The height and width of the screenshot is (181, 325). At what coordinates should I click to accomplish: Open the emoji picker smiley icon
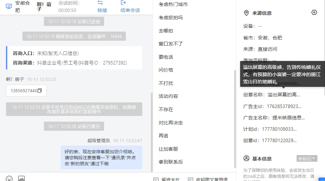[x=9, y=178]
